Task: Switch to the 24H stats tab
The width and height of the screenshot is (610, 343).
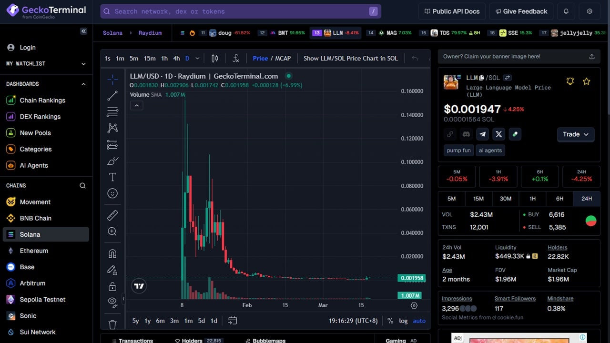Action: click(x=587, y=199)
